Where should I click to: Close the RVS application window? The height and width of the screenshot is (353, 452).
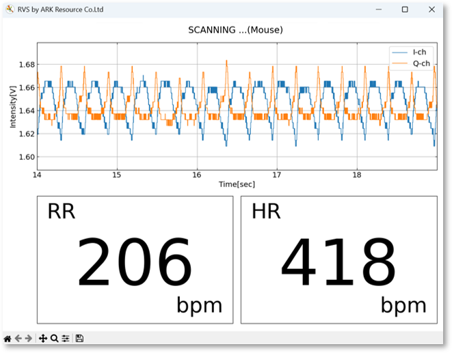431,10
